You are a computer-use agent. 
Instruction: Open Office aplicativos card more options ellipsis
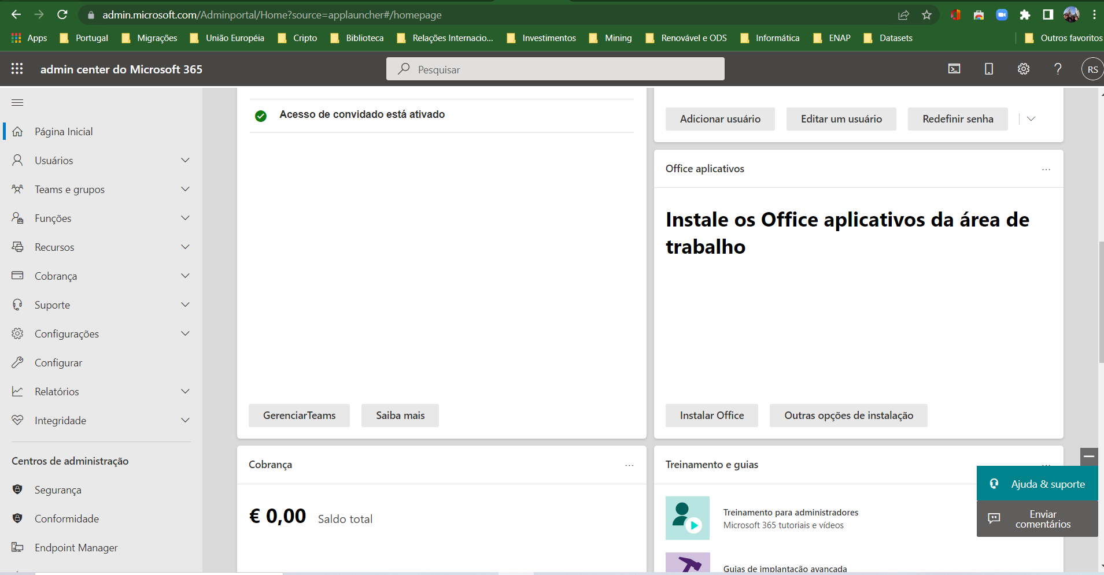click(1046, 169)
